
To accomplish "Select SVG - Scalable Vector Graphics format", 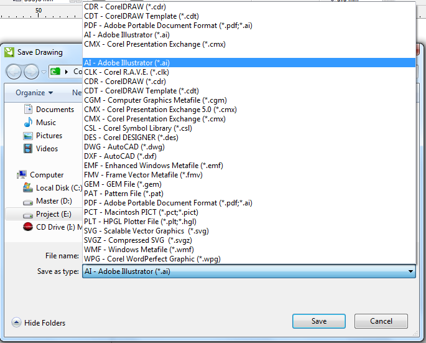I will (249, 231).
